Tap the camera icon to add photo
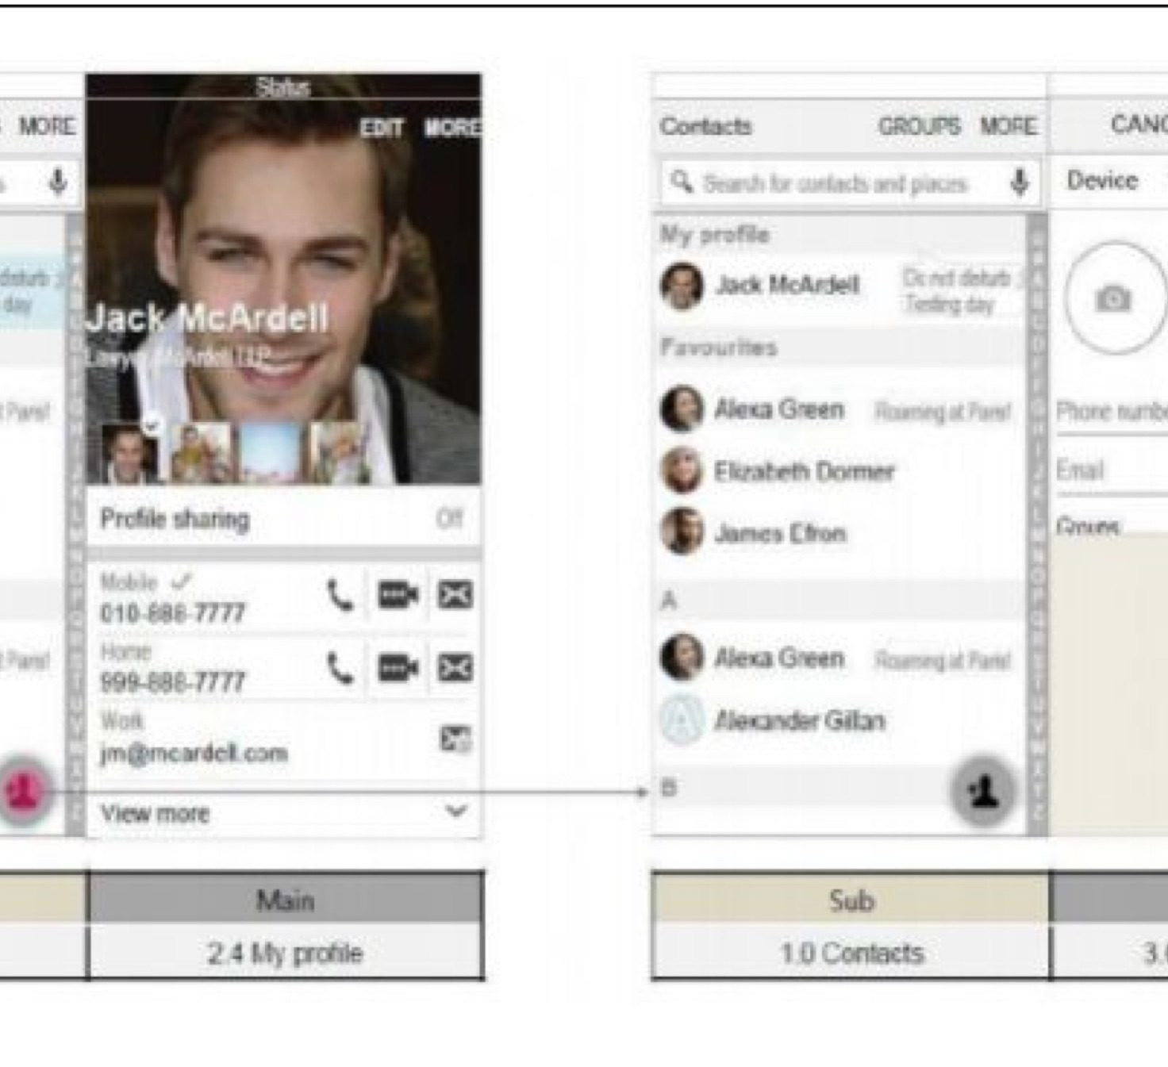Viewport: 1168px width, 1067px height. 1113,298
